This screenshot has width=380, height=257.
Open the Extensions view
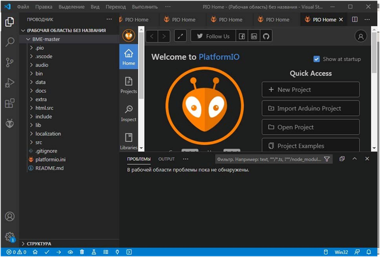pos(9,103)
